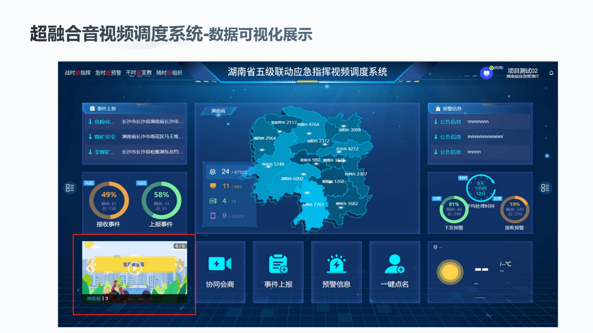Open the announcement text nnnnnnnn
Viewport: 593px width, 333px height.
(478, 122)
